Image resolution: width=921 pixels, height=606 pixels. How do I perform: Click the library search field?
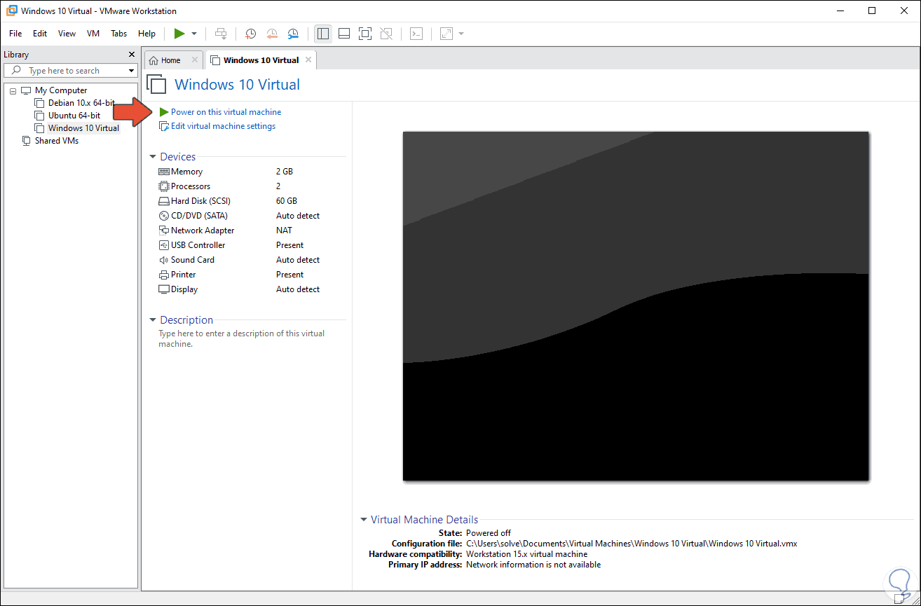(x=69, y=71)
